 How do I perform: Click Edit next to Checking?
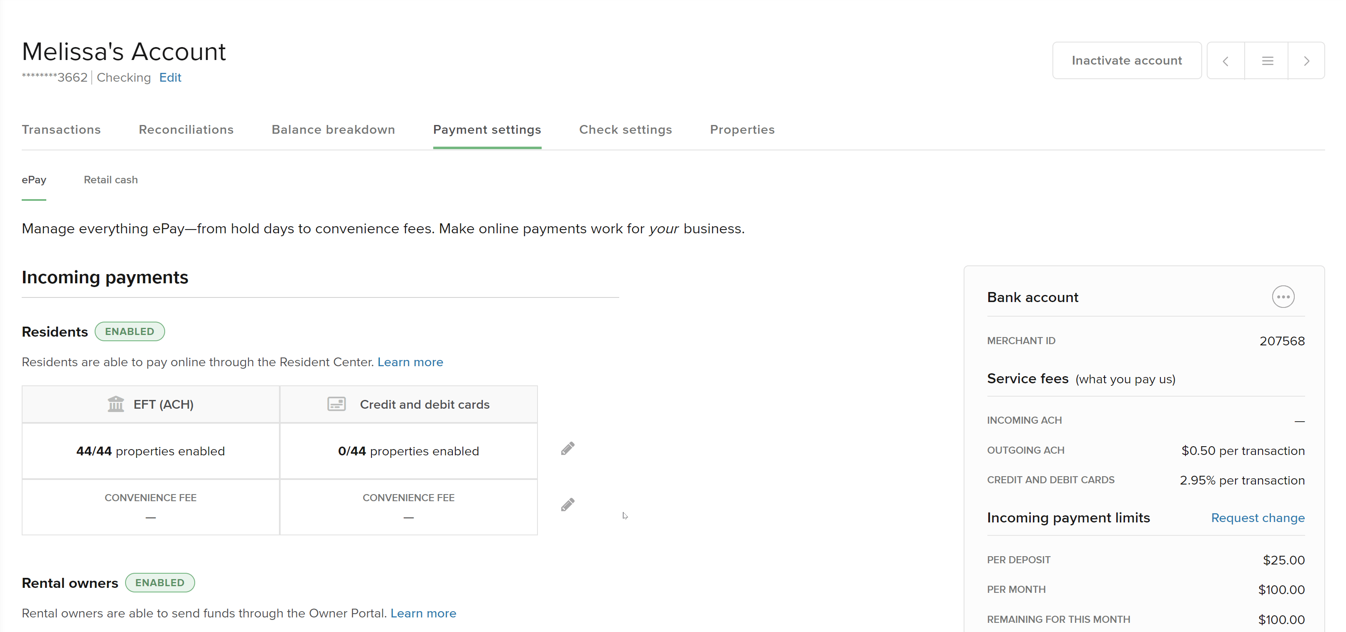(x=170, y=78)
